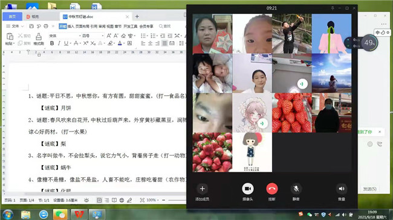Open the speaker volume control
393x220 pixels.
342,189
